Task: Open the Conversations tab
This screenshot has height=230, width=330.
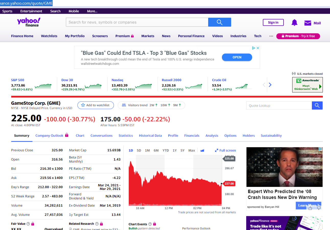Action: (x=101, y=136)
